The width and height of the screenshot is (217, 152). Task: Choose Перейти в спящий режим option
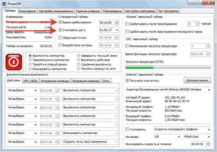pyautogui.click(x=30, y=65)
